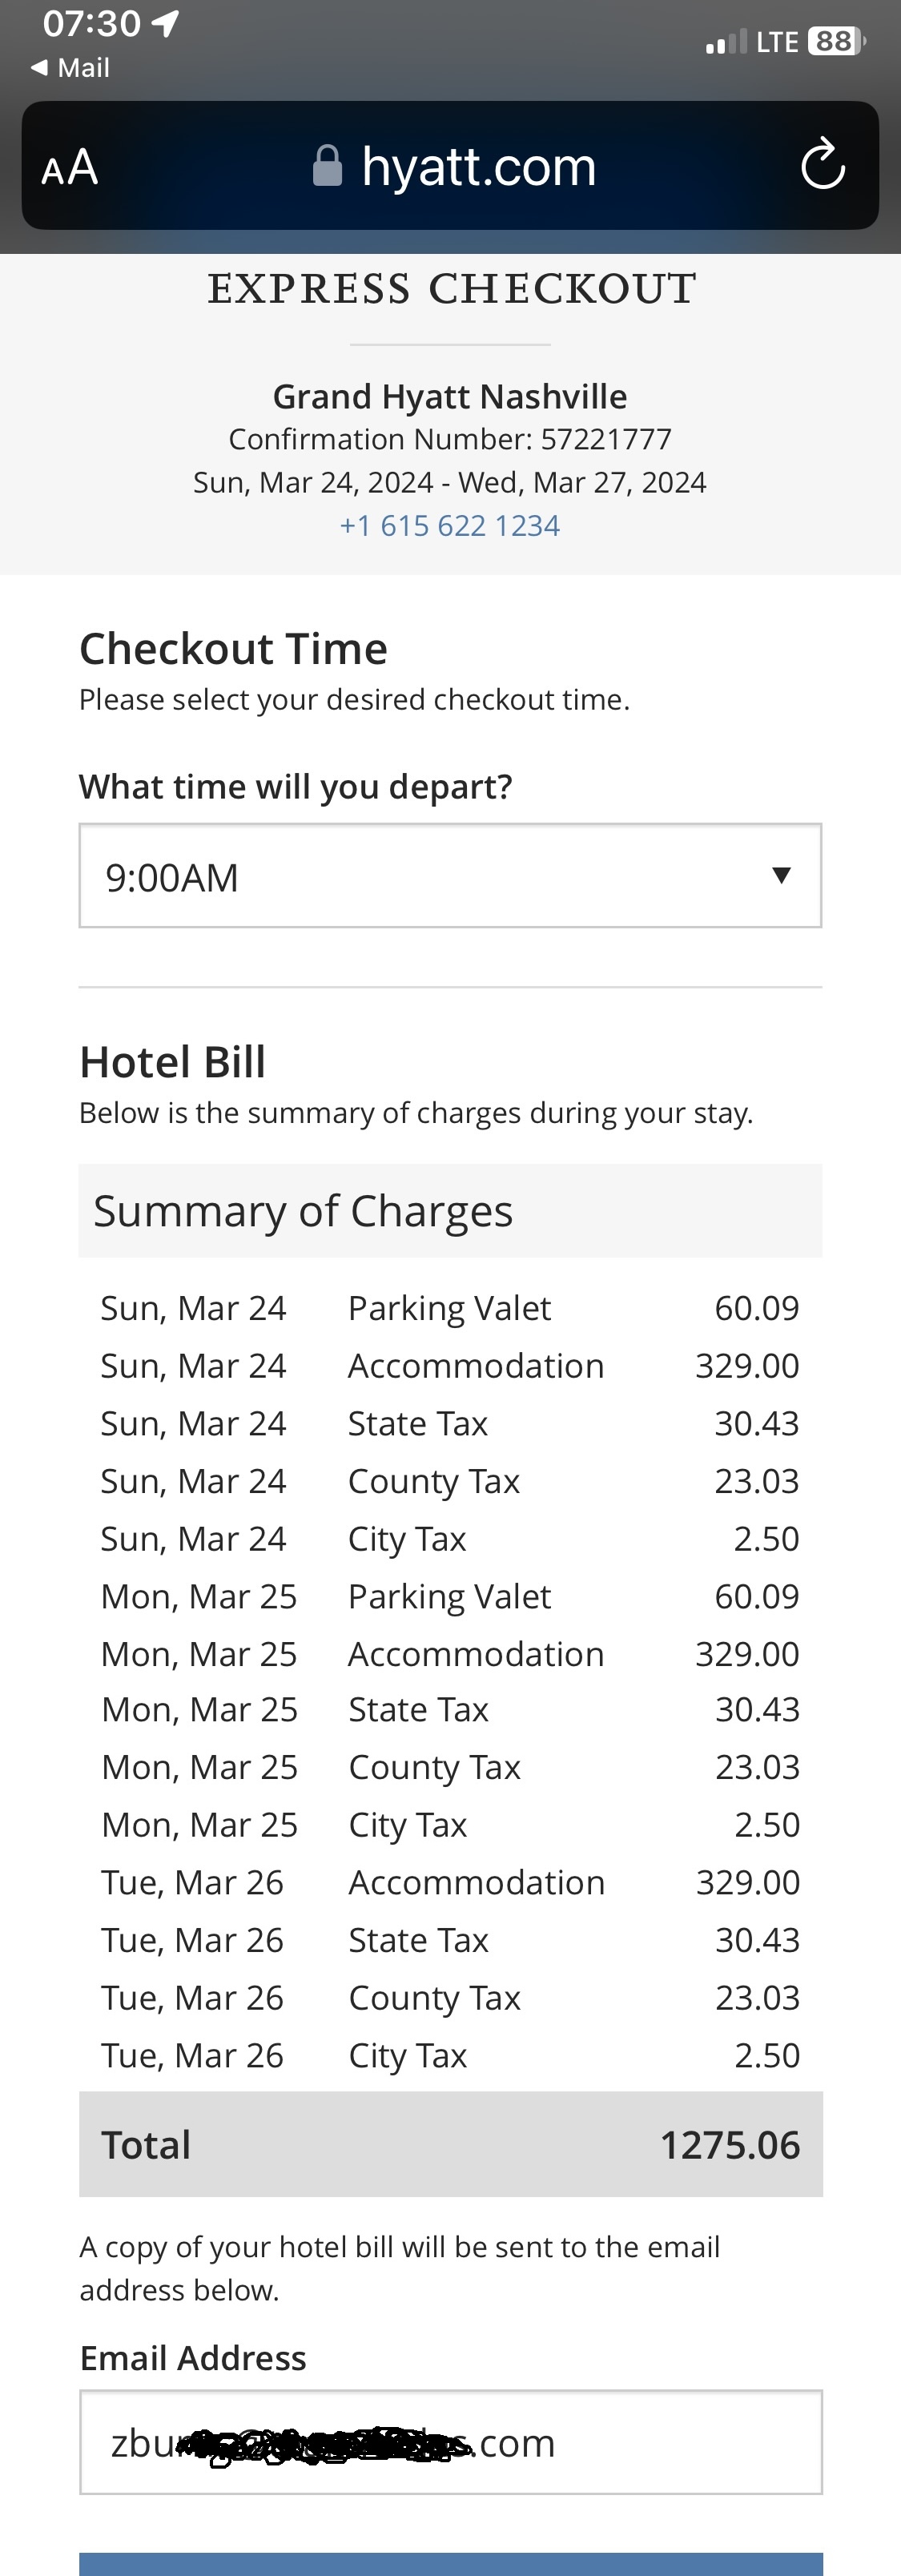The image size is (901, 2576).
Task: Tap the blue button below email field
Action: 450,2564
